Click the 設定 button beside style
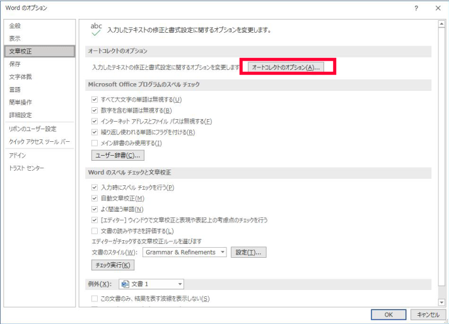Viewport: 449px width, 324px height. pos(248,252)
